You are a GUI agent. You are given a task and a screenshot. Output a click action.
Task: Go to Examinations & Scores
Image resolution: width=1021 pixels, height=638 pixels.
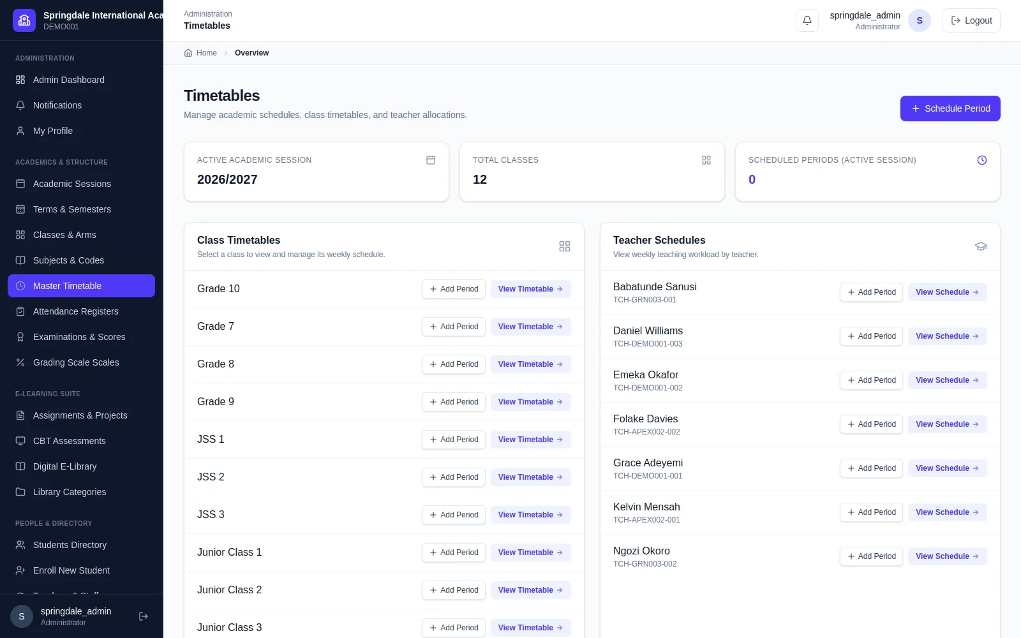click(x=81, y=337)
